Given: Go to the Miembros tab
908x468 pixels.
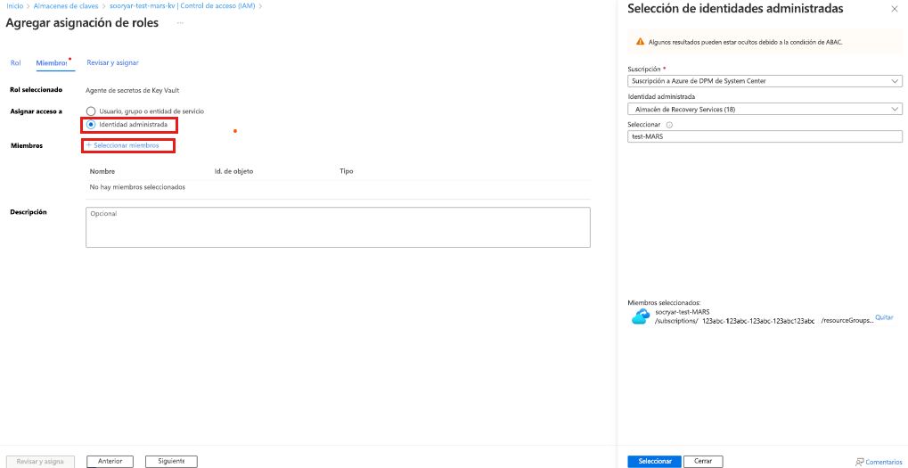Looking at the screenshot, I should [52, 62].
